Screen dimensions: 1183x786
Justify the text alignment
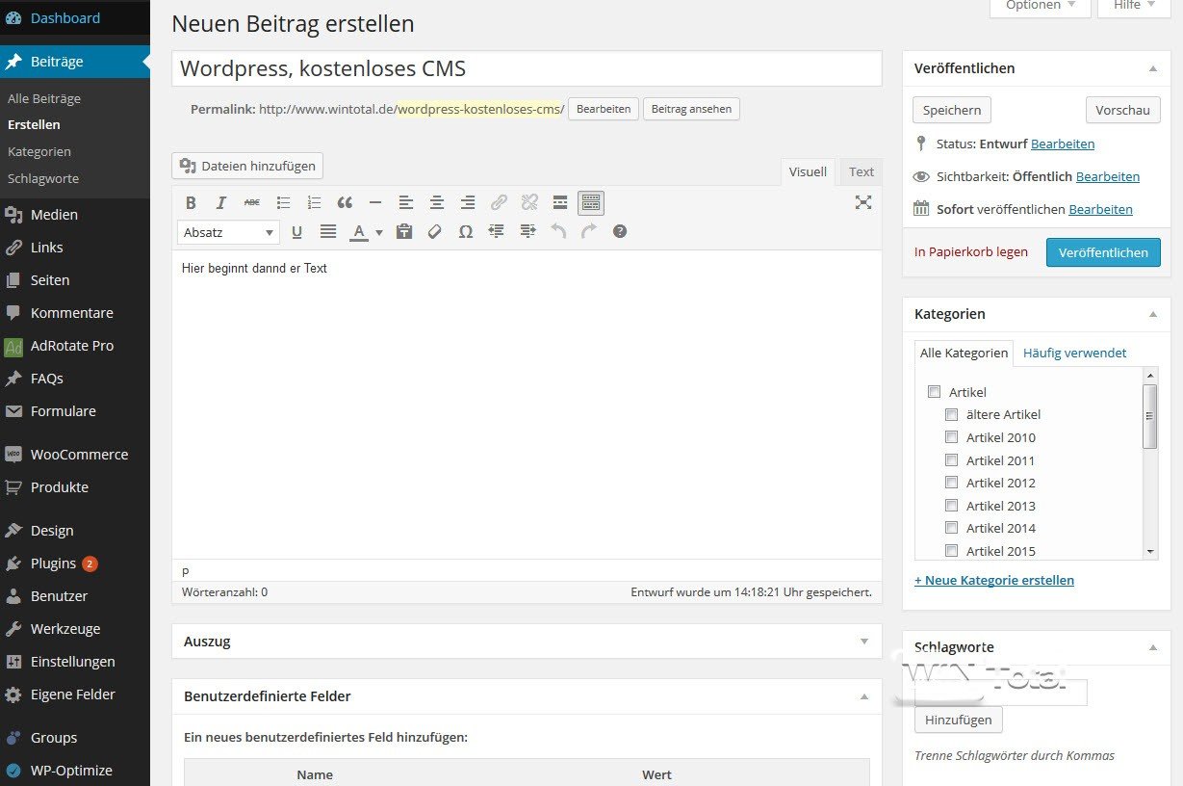[x=328, y=231]
